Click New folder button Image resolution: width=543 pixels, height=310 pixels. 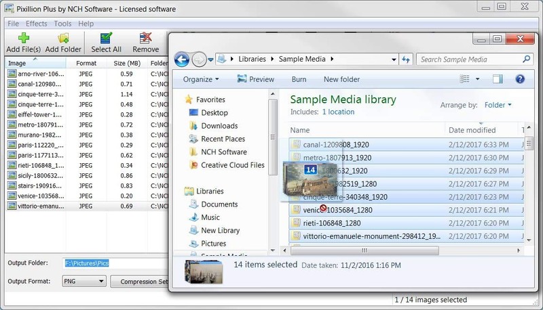tap(341, 79)
